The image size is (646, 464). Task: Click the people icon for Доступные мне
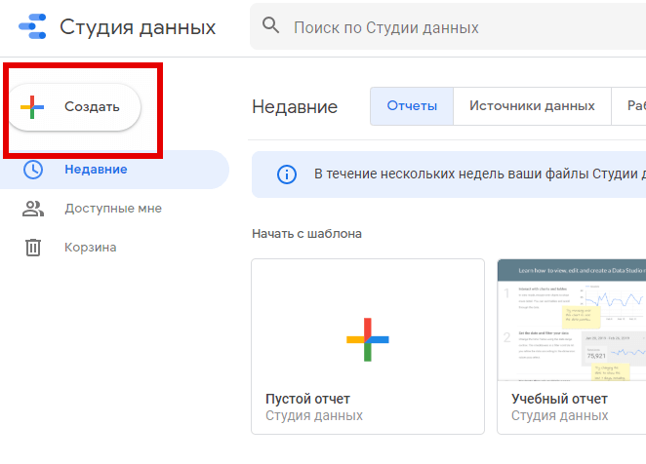pyautogui.click(x=33, y=209)
